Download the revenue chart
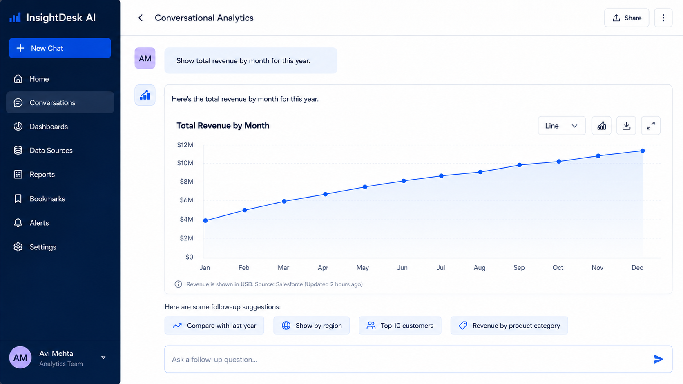683x384 pixels. click(x=626, y=126)
